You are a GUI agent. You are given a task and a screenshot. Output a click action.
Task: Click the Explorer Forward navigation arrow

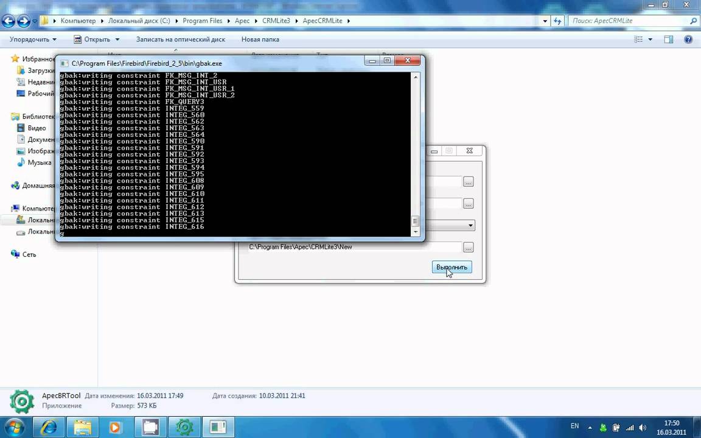point(24,21)
